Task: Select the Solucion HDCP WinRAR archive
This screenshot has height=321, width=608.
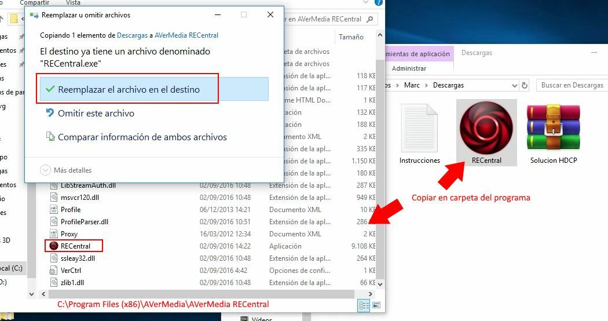Action: pyautogui.click(x=553, y=127)
